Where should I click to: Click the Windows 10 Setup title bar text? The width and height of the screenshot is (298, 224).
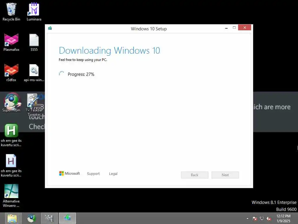pos(149,29)
